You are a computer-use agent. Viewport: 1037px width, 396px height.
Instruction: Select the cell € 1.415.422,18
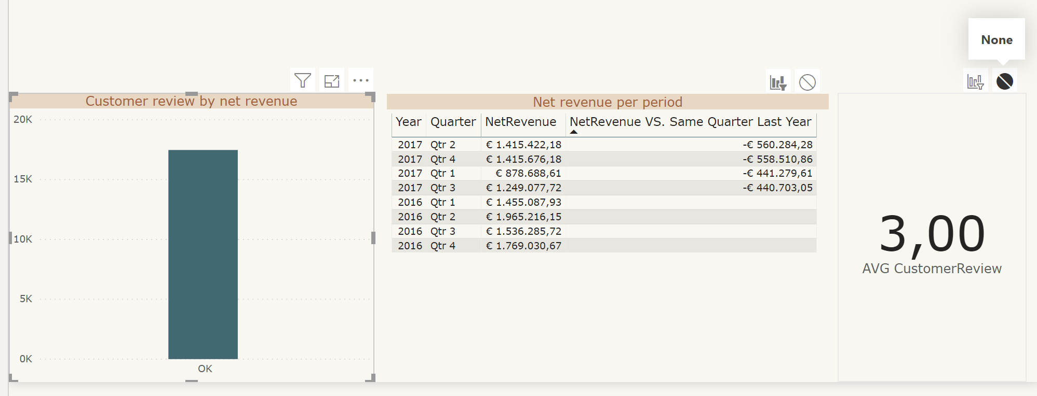(523, 145)
